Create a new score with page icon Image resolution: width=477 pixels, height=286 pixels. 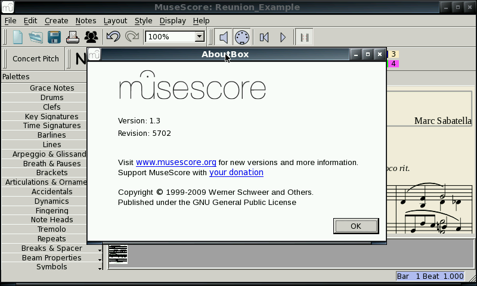pos(18,37)
